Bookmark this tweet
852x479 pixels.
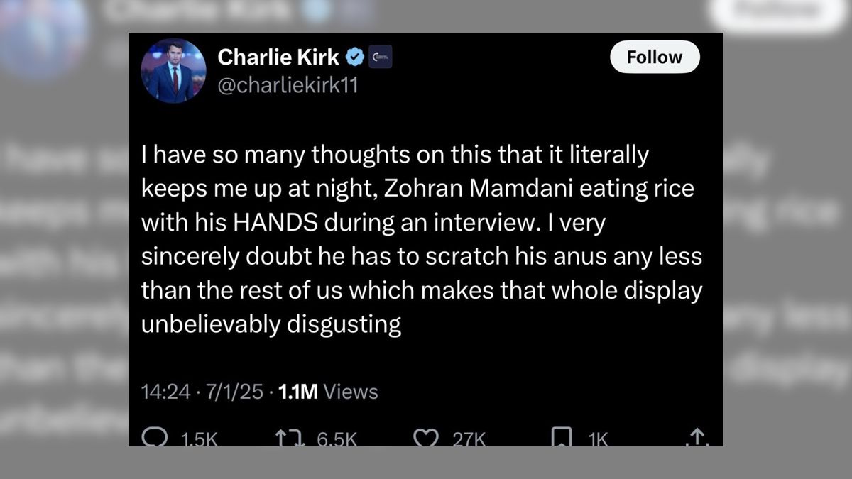[561, 438]
